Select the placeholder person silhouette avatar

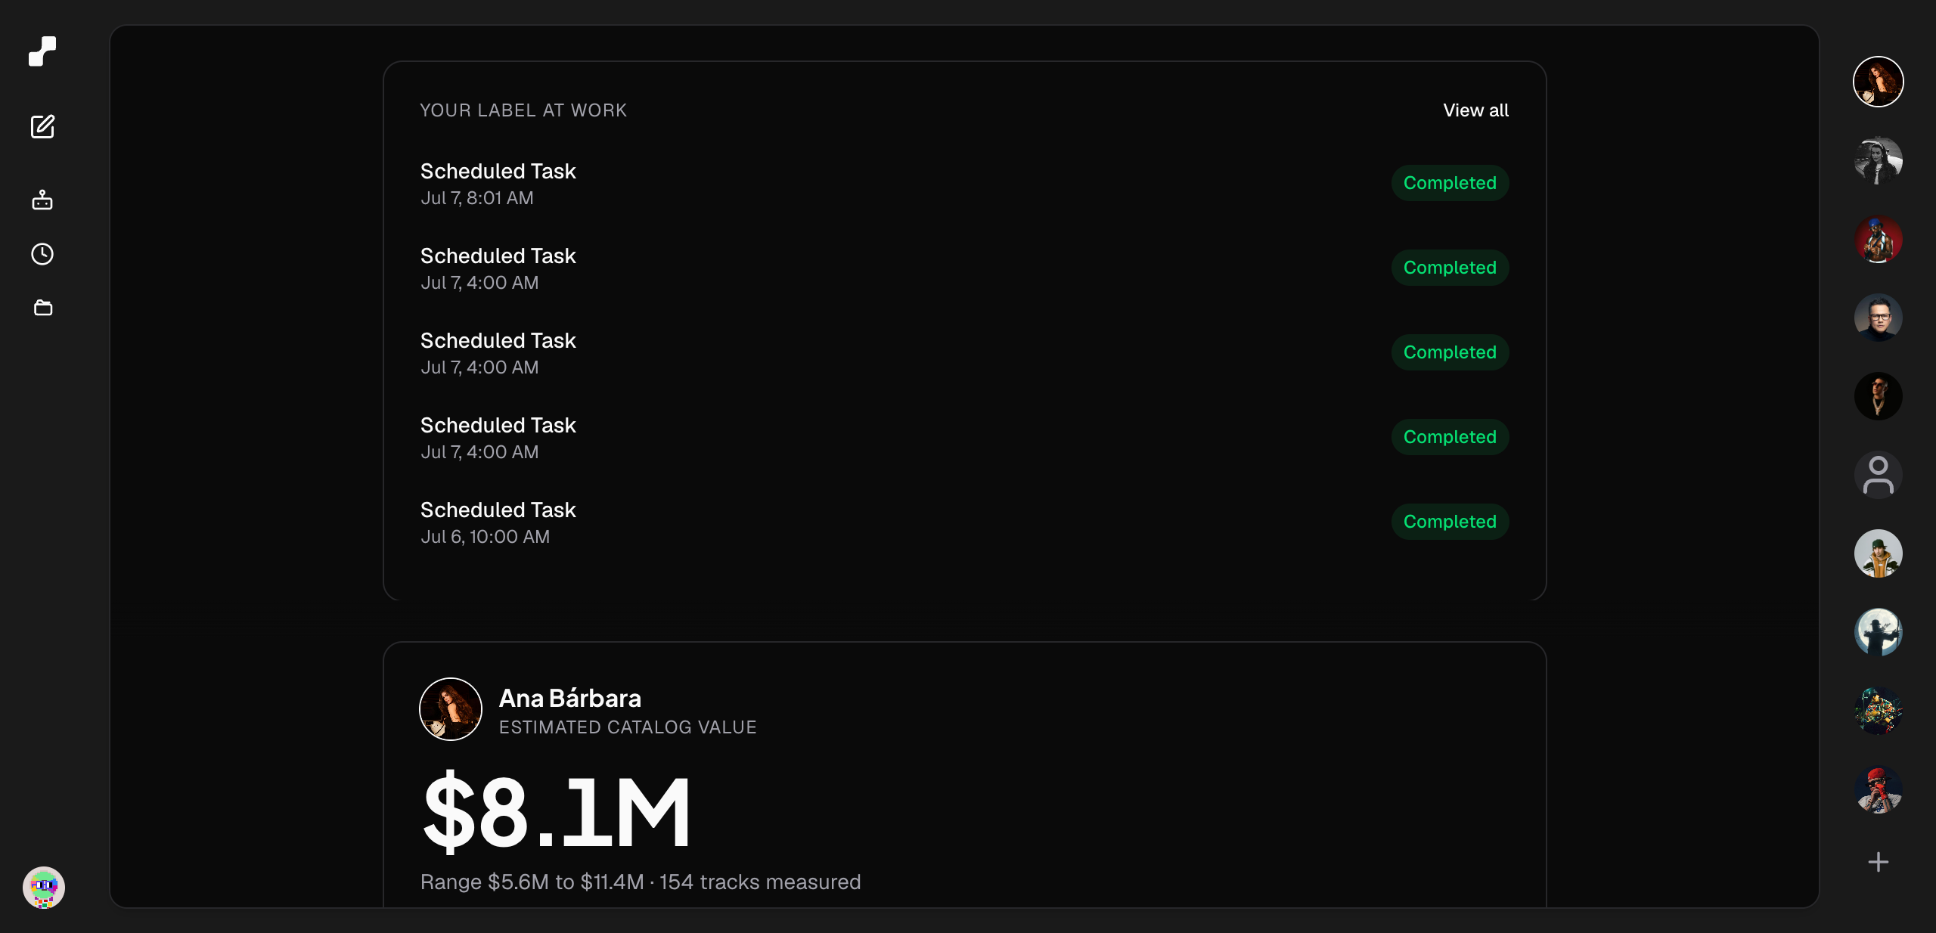point(1878,475)
